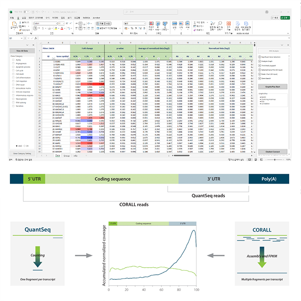Open the font name dropdown
301x301 pixels.
click(56, 23)
